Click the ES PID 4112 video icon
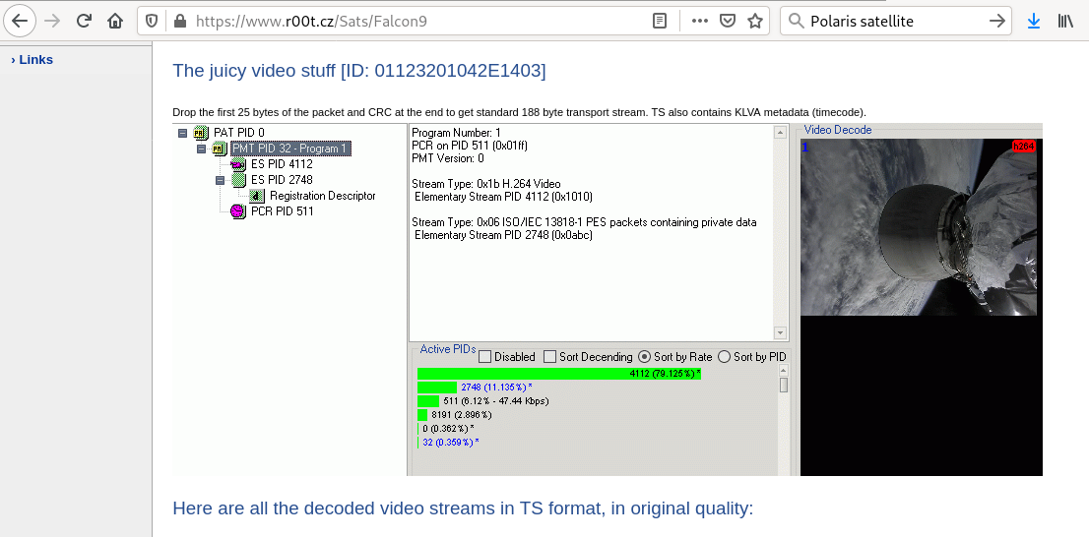This screenshot has width=1089, height=537. [x=238, y=164]
